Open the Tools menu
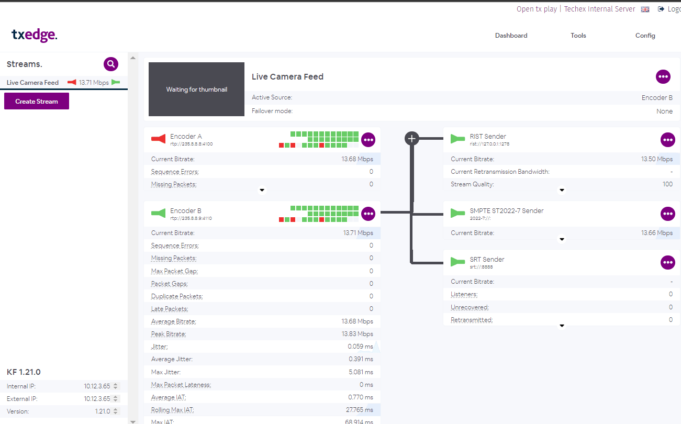 [x=578, y=36]
